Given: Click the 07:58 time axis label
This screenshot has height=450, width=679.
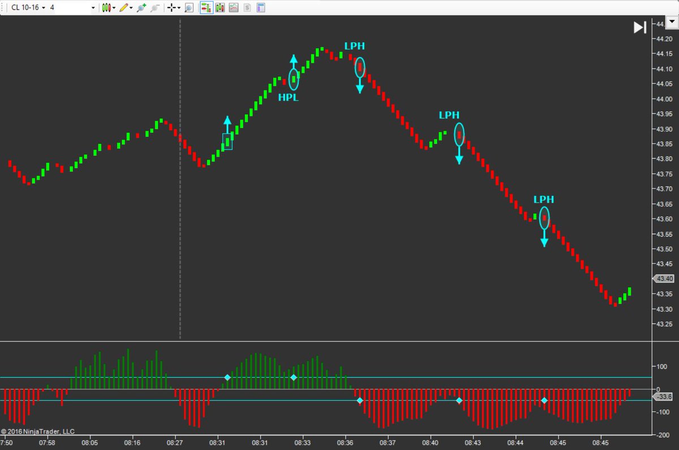Looking at the screenshot, I should [47, 444].
